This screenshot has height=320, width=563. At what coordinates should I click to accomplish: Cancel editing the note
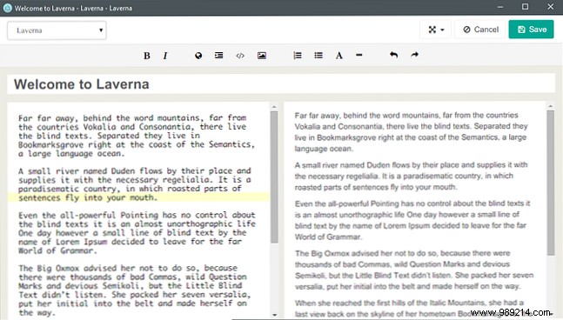click(x=480, y=30)
